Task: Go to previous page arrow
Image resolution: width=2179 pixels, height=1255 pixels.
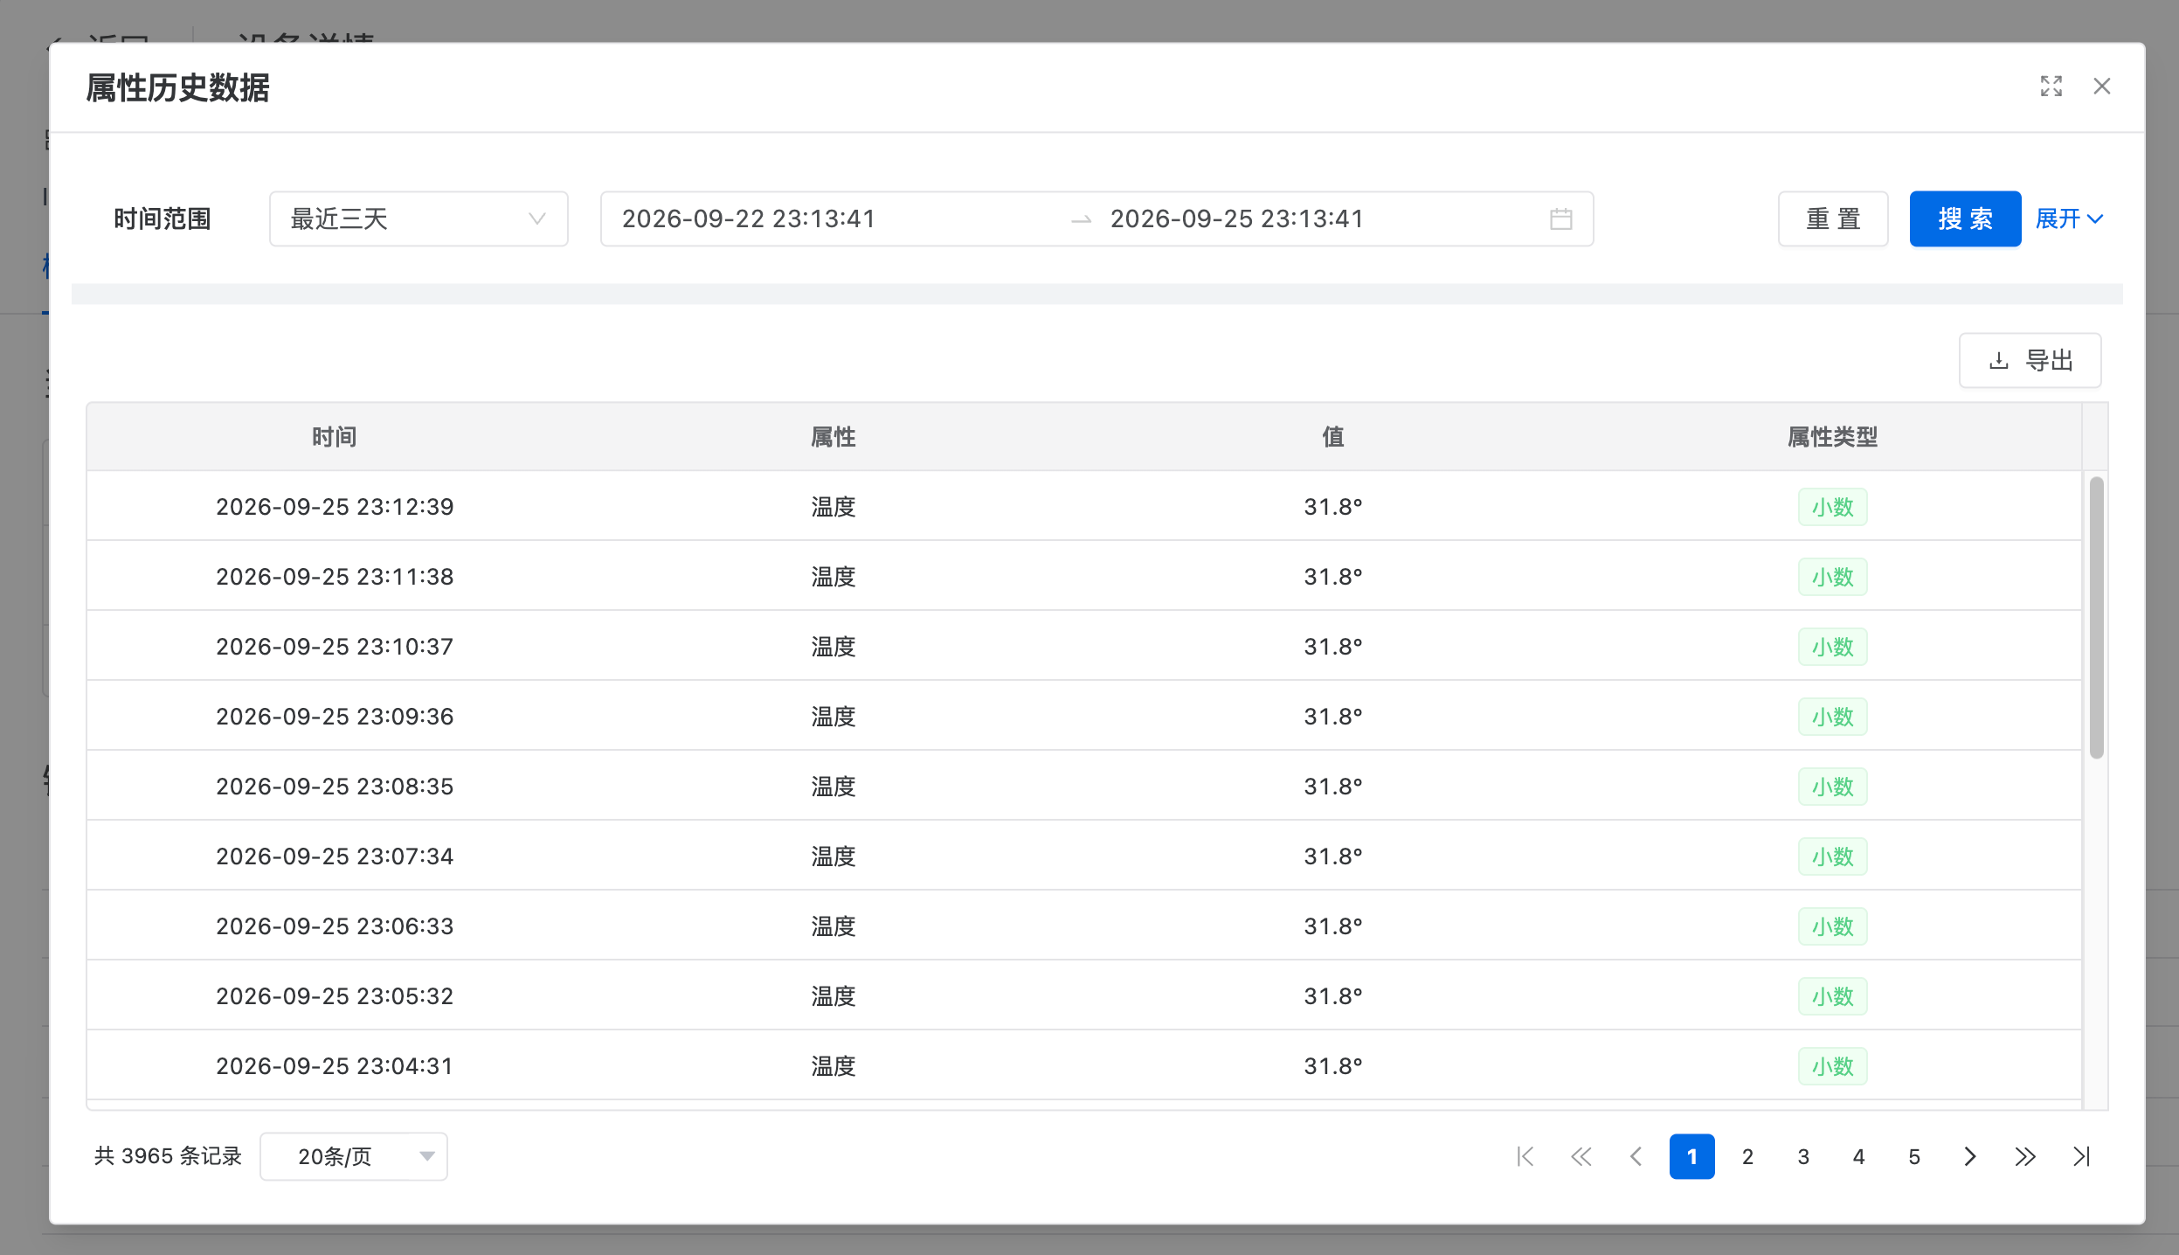Action: click(x=1636, y=1156)
